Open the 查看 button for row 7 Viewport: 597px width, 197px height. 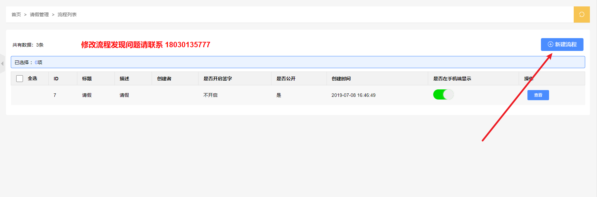pos(538,95)
